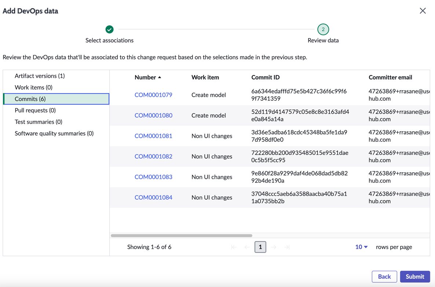Submit the DevOps data

415,276
